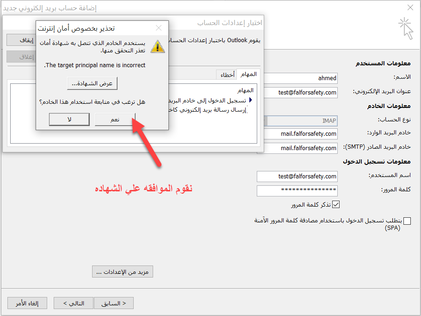
Task: Open certificate details via عرض الشهادة
Action: click(x=93, y=83)
